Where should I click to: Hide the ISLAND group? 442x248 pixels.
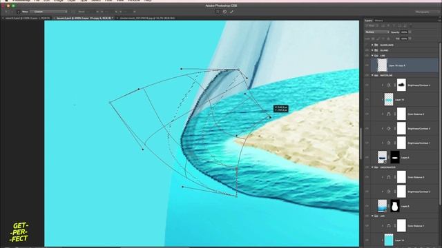coord(367,50)
